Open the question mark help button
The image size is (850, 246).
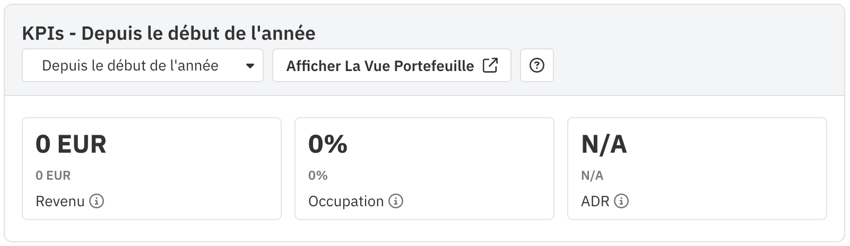(537, 65)
